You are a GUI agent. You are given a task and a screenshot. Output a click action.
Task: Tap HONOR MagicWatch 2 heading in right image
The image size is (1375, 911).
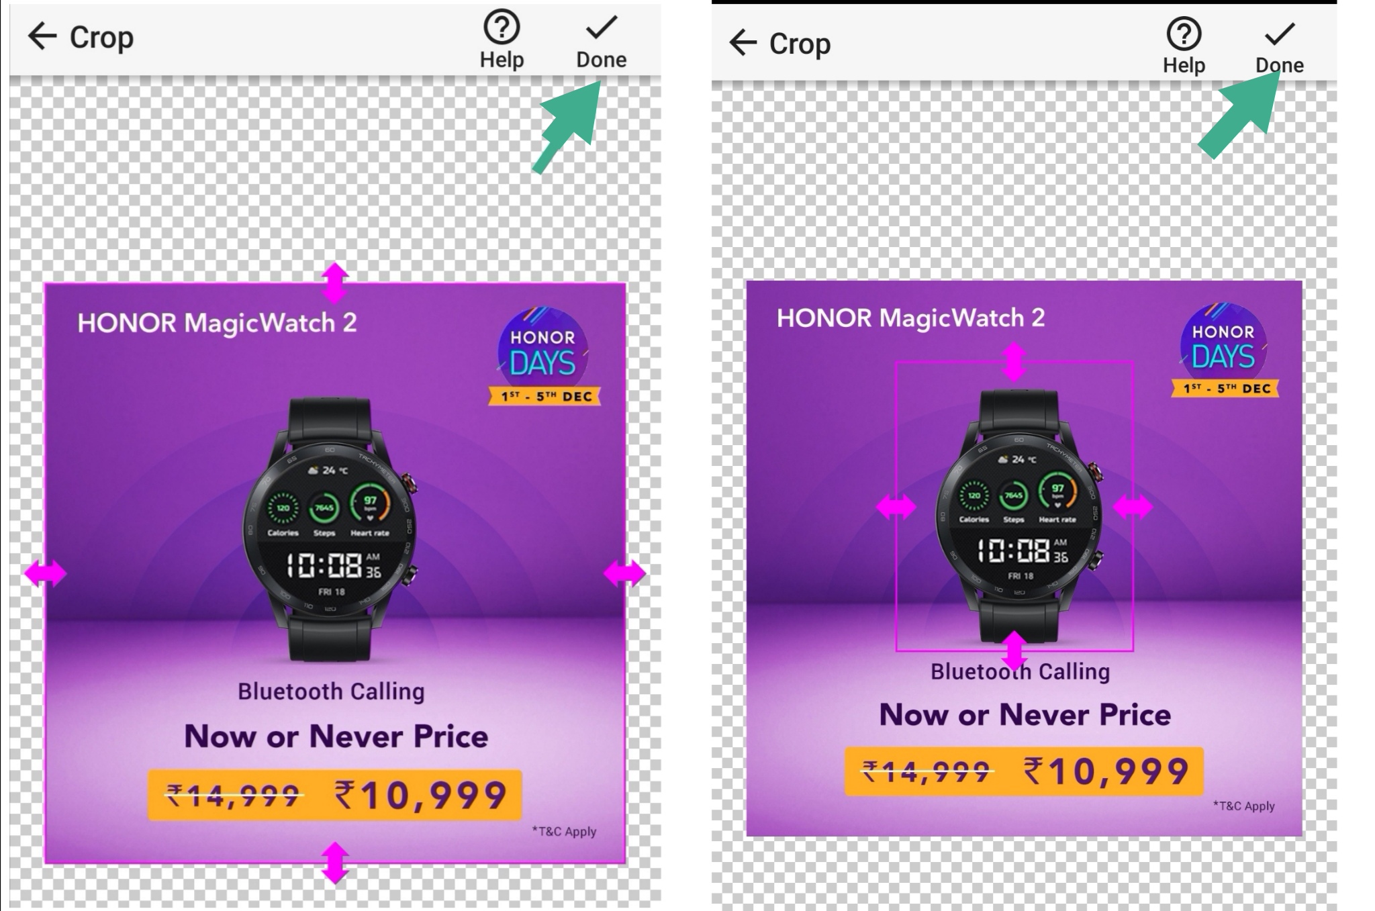click(910, 318)
